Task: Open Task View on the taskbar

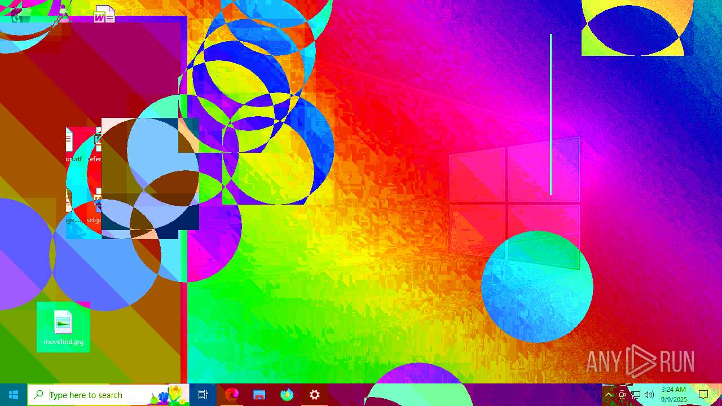Action: click(203, 395)
